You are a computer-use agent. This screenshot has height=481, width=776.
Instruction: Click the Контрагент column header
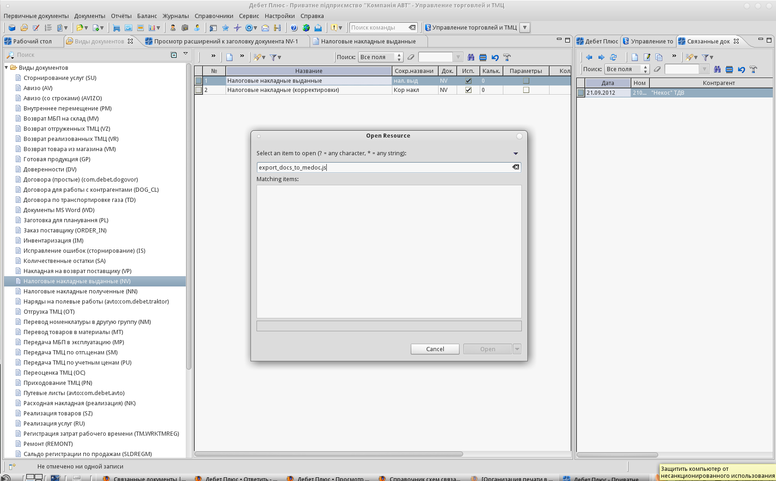pyautogui.click(x=719, y=83)
